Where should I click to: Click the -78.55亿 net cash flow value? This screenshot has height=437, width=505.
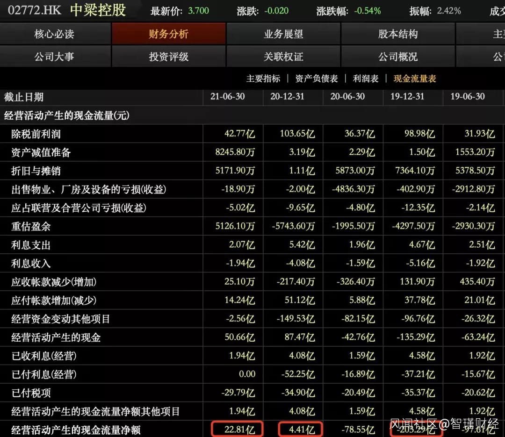pyautogui.click(x=358, y=430)
